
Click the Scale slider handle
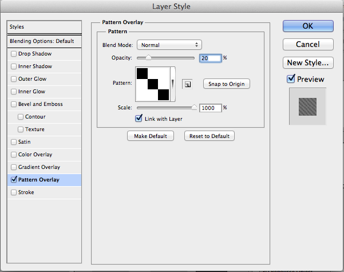pyautogui.click(x=194, y=108)
